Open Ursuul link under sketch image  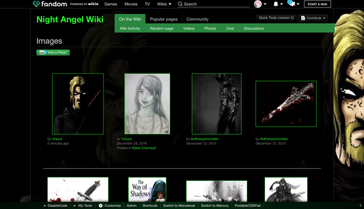tap(126, 139)
